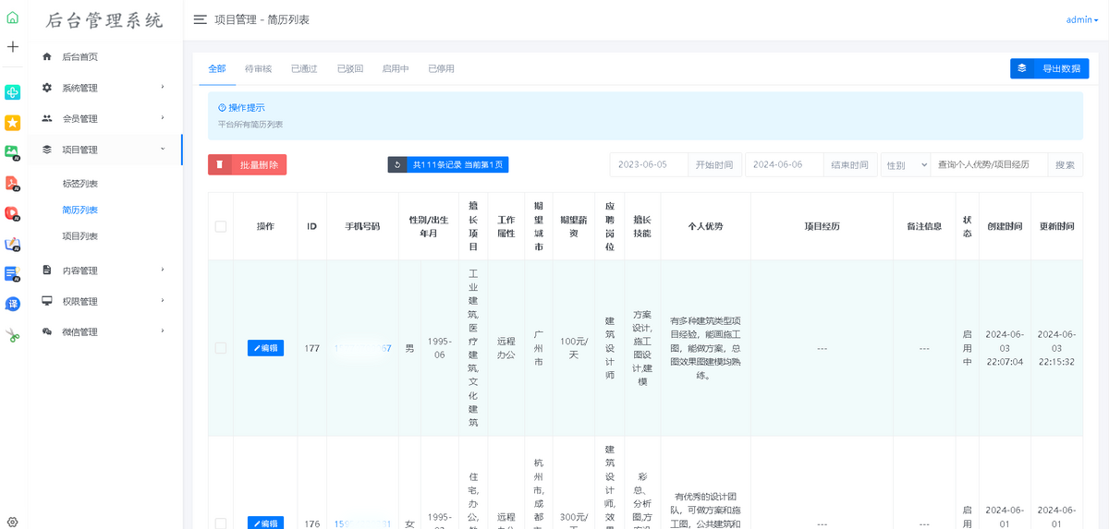Click 编辑 button for row 177
The width and height of the screenshot is (1109, 529).
[x=265, y=348]
